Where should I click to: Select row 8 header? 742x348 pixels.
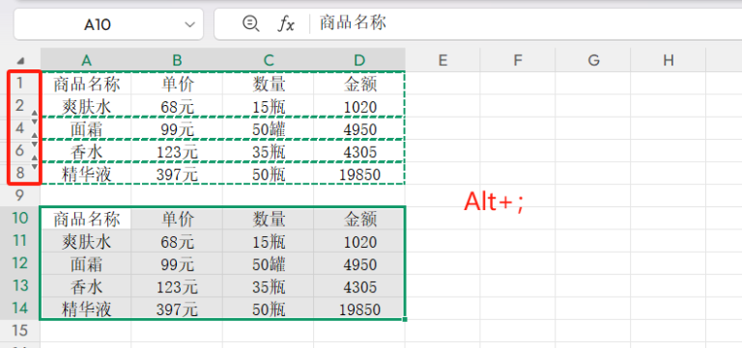(x=20, y=173)
